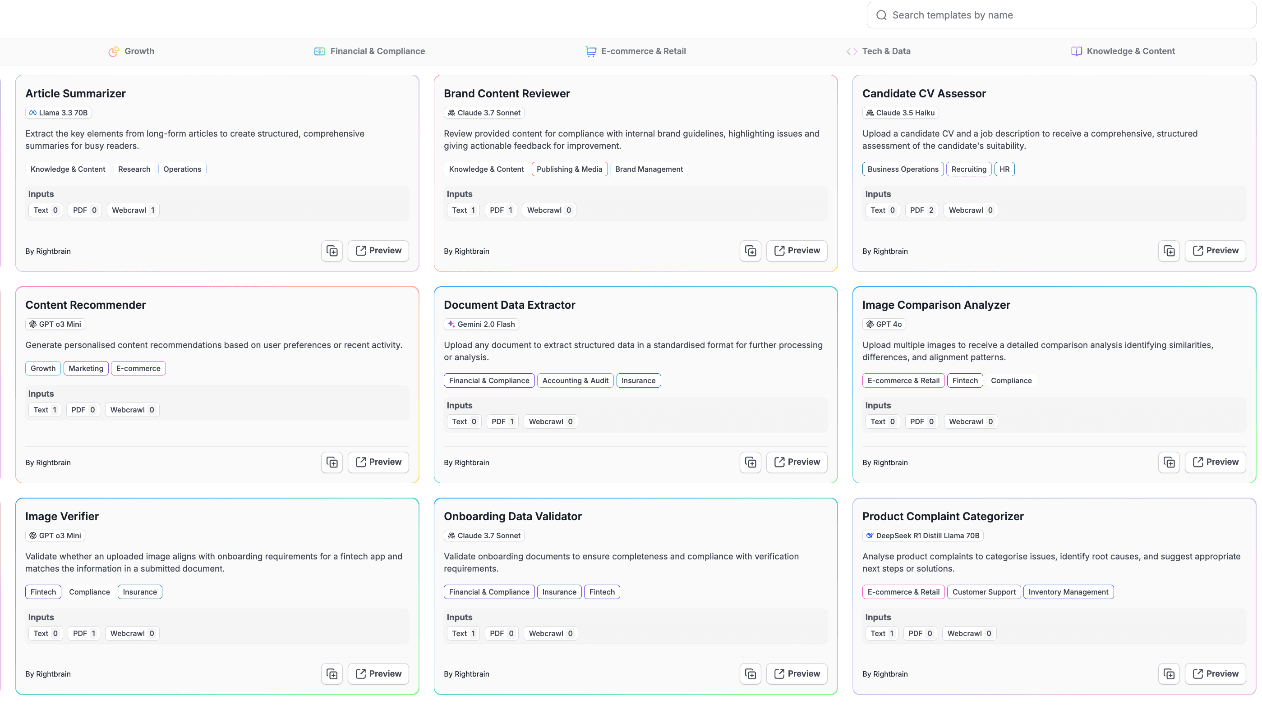Preview the Document Data Extractor template
The image size is (1262, 705).
point(797,462)
